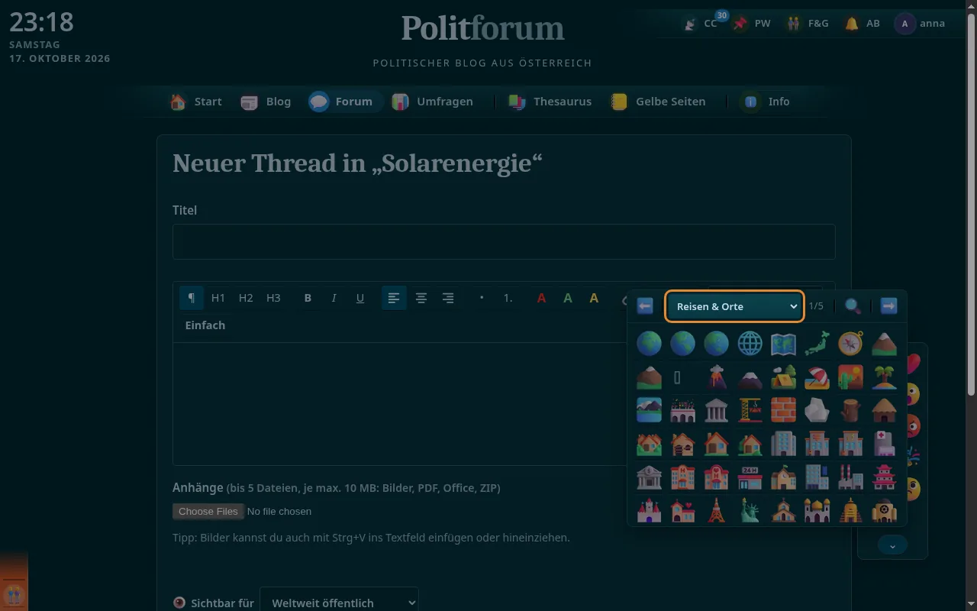Open the Umfragen navigation item
Viewport: 977px width, 611px height.
pos(432,102)
